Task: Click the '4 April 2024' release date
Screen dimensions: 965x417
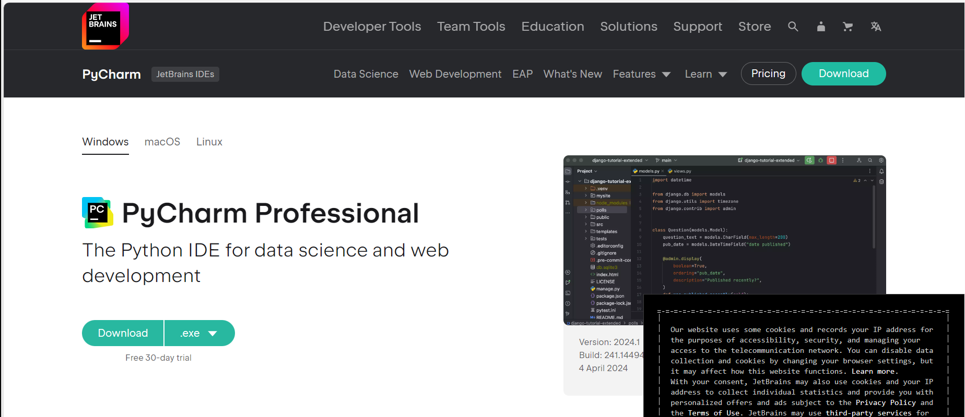Action: (x=603, y=368)
